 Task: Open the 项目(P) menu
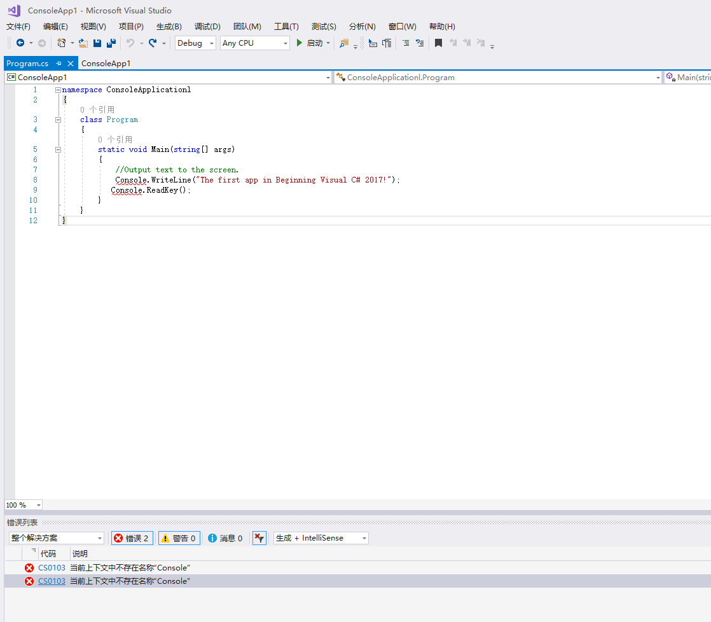click(131, 27)
